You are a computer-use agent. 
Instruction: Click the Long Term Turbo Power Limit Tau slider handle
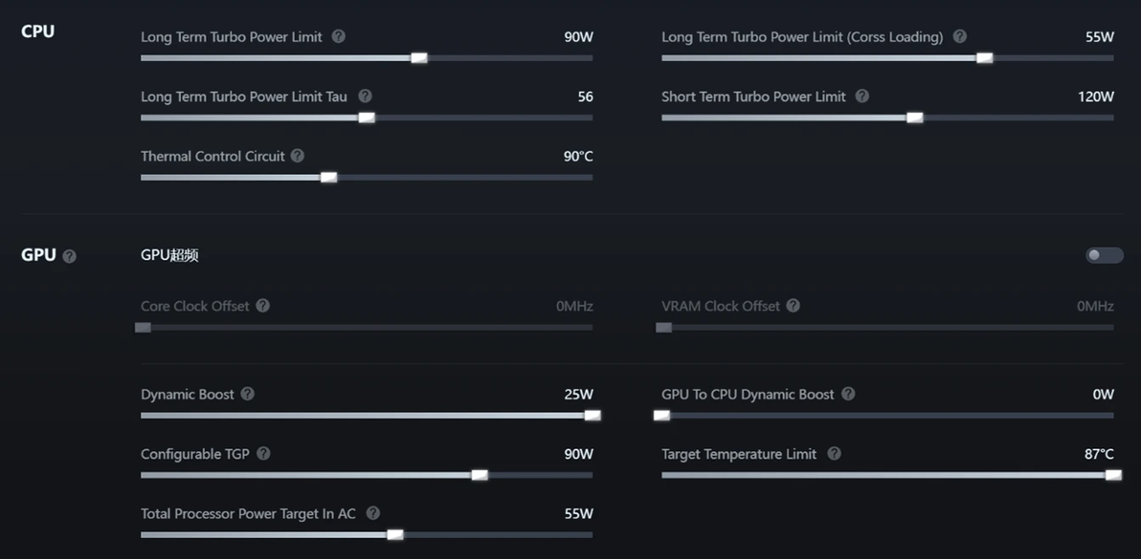[x=367, y=118]
